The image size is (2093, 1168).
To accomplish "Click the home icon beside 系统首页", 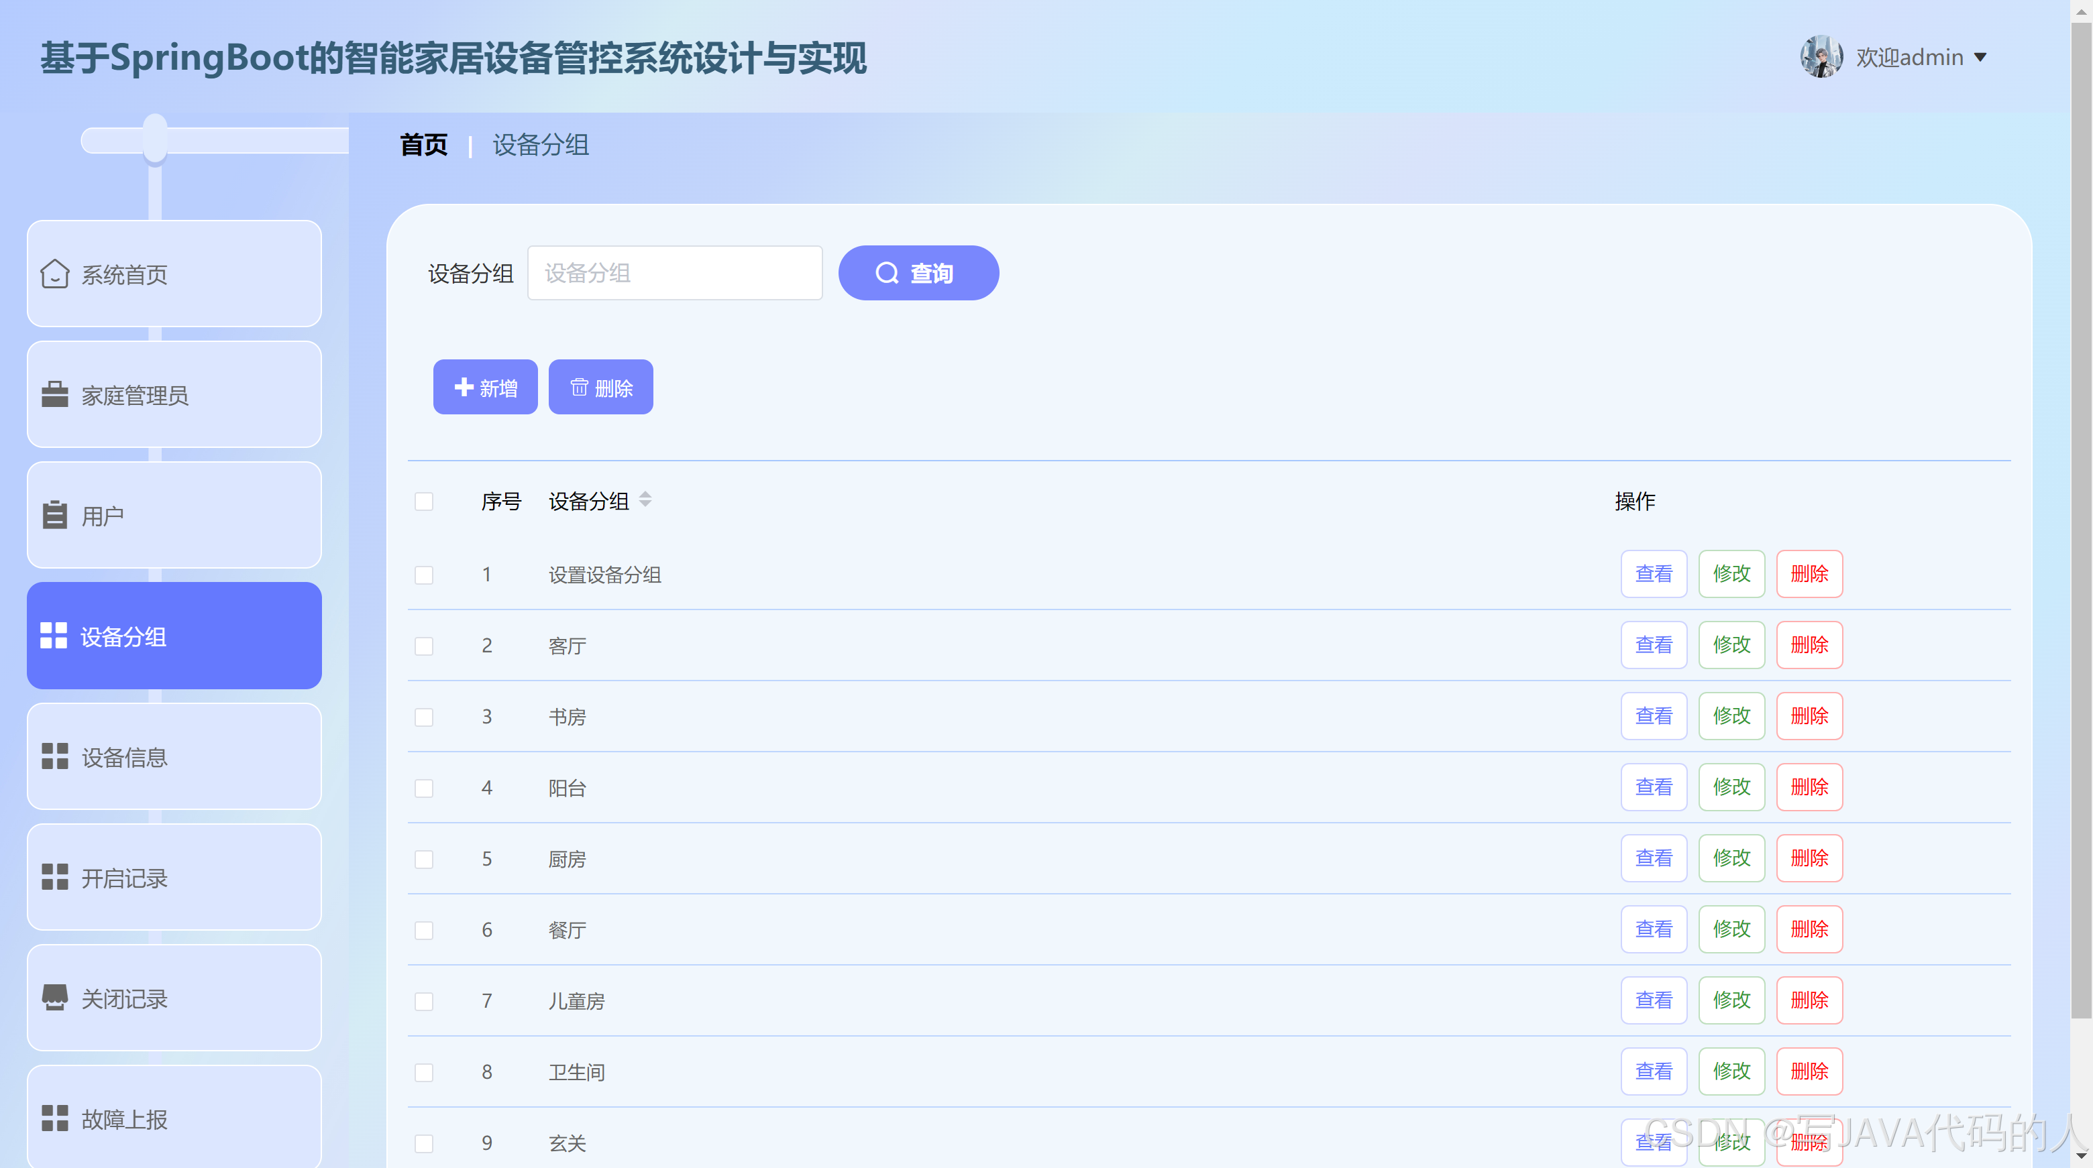I will (54, 274).
